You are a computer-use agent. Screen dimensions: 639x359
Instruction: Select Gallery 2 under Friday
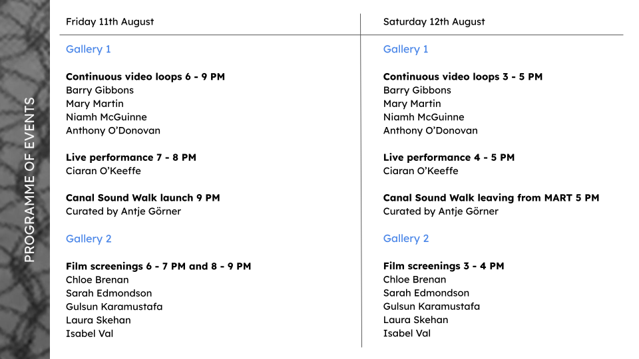(x=89, y=239)
